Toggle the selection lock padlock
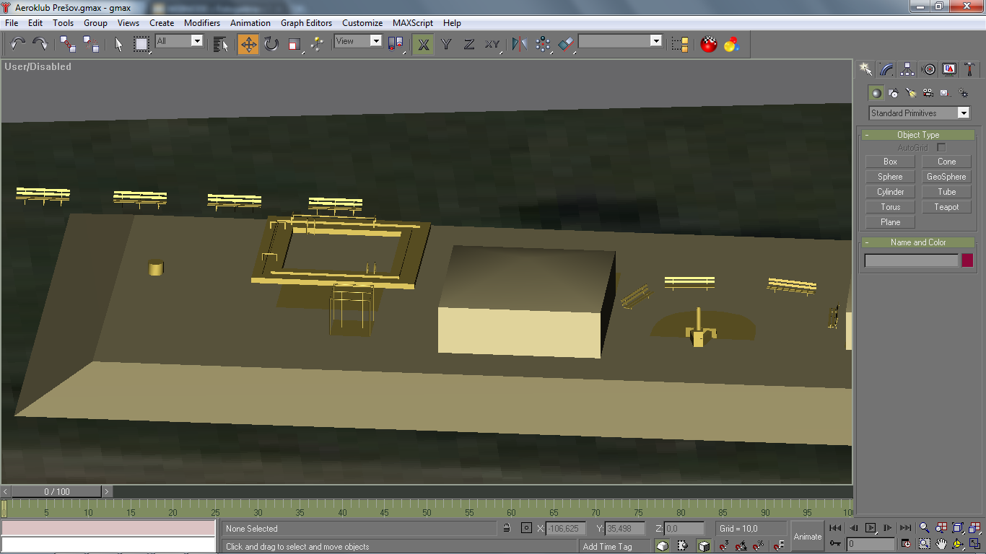986x554 pixels. pyautogui.click(x=507, y=529)
